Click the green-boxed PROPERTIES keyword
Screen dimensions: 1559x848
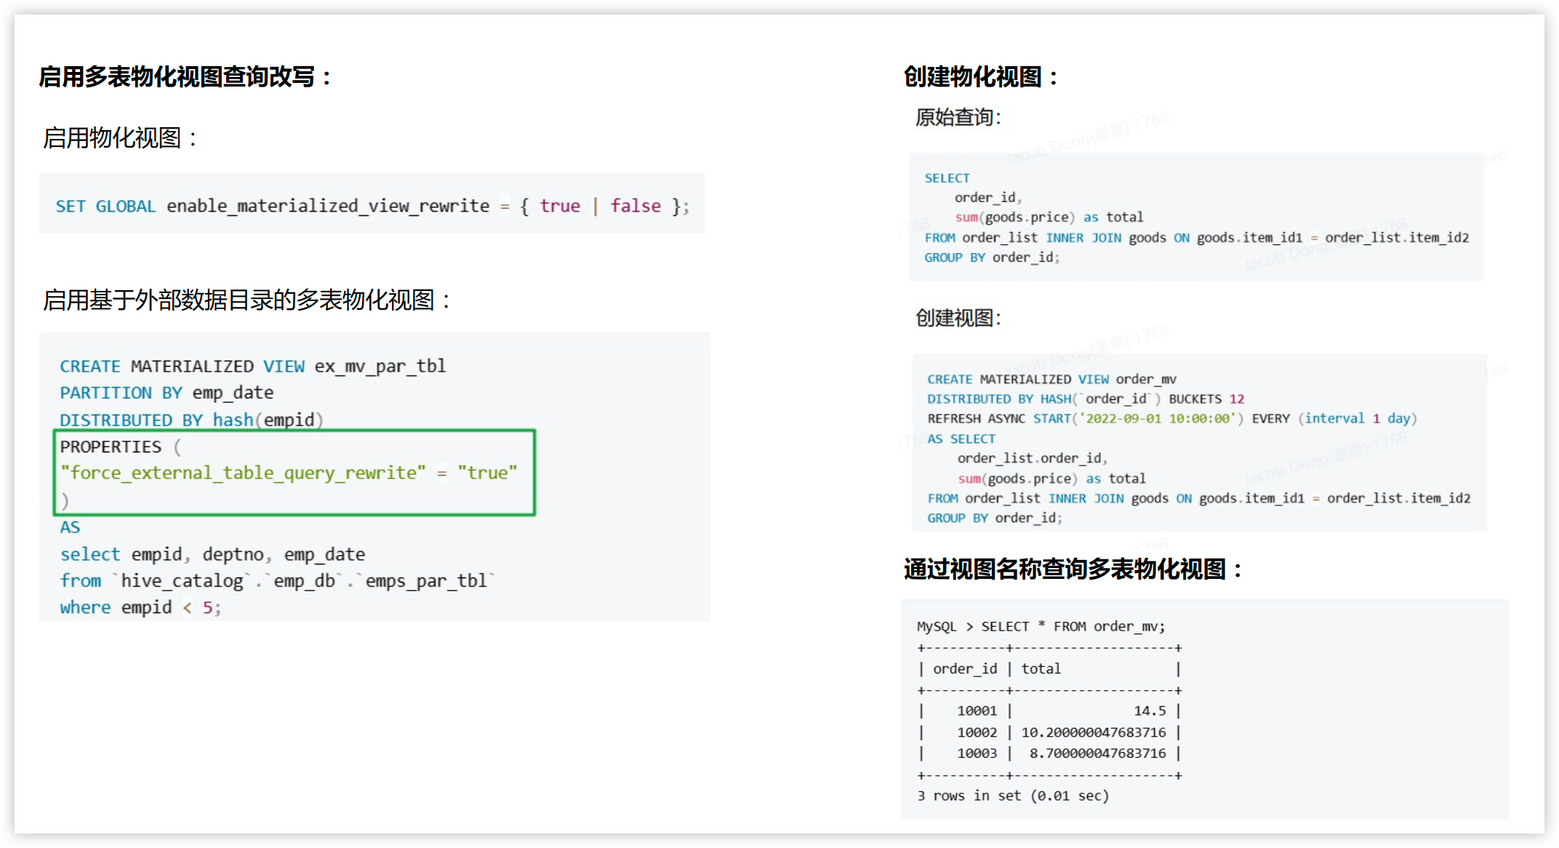[111, 447]
